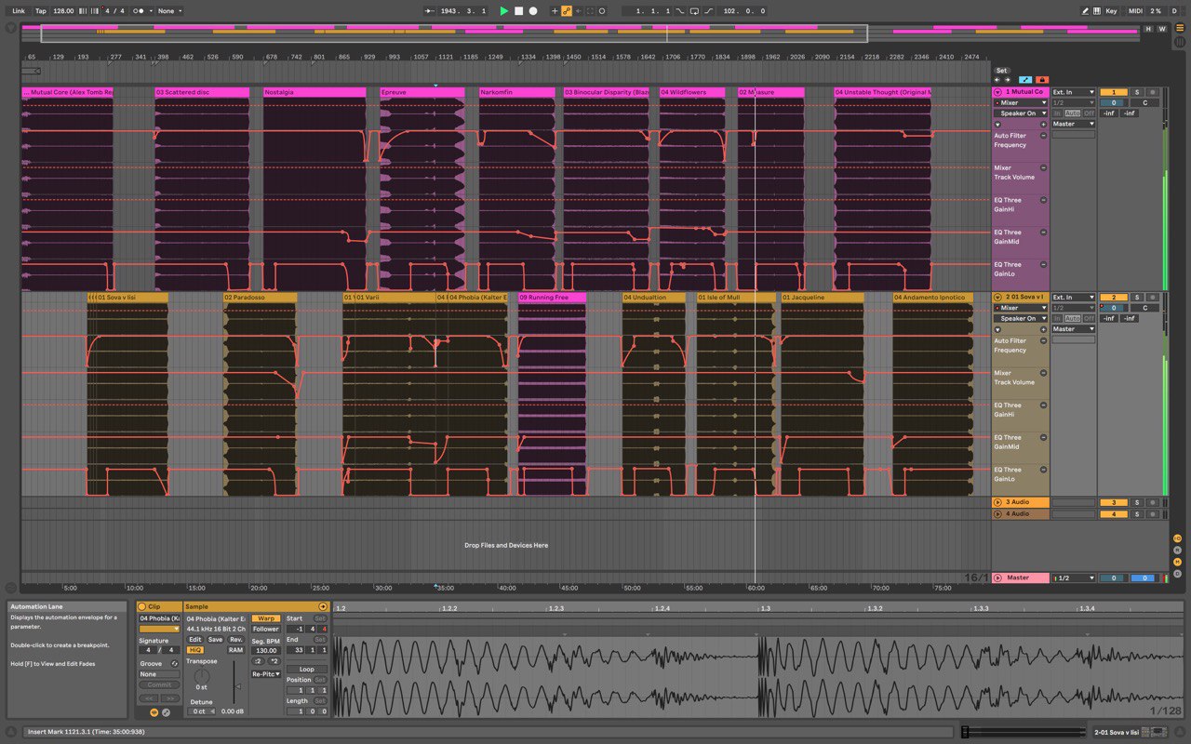Fold track 1 Mutual Co with triangle

pyautogui.click(x=998, y=92)
